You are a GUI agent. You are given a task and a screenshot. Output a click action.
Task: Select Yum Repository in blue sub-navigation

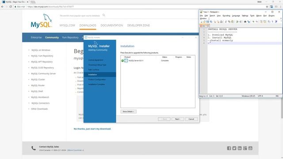click(70, 38)
